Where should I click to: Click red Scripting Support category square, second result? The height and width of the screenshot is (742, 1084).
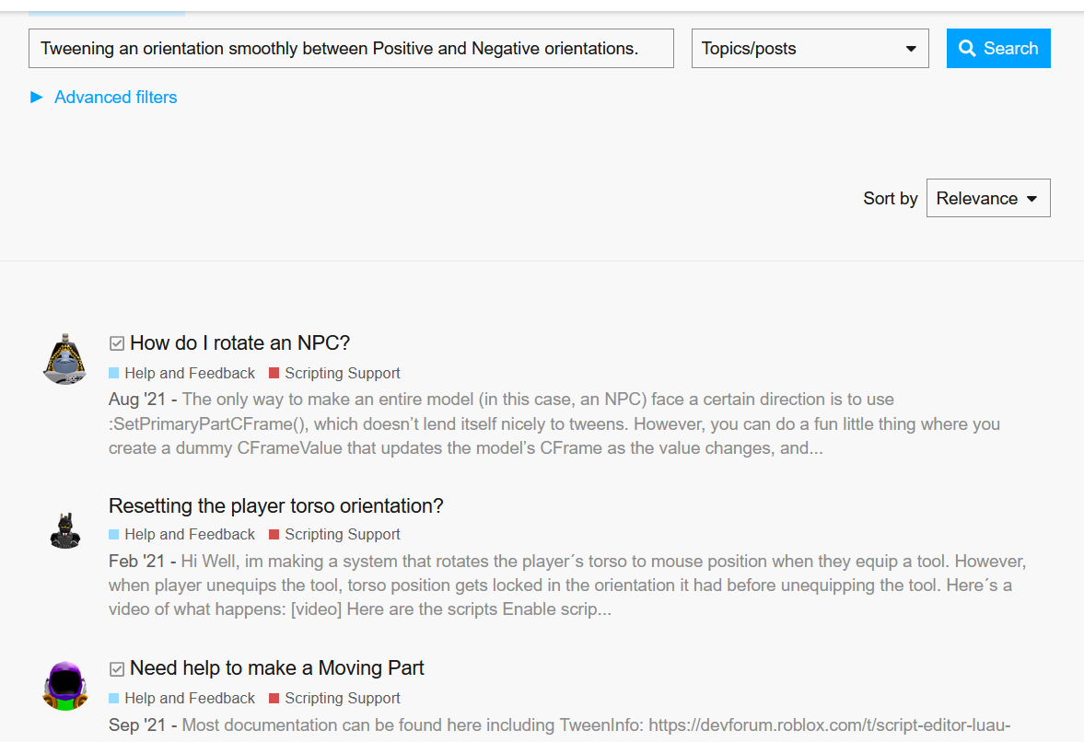[x=274, y=535]
